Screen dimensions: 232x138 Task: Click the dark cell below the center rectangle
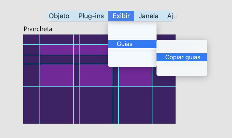tap(96, 105)
